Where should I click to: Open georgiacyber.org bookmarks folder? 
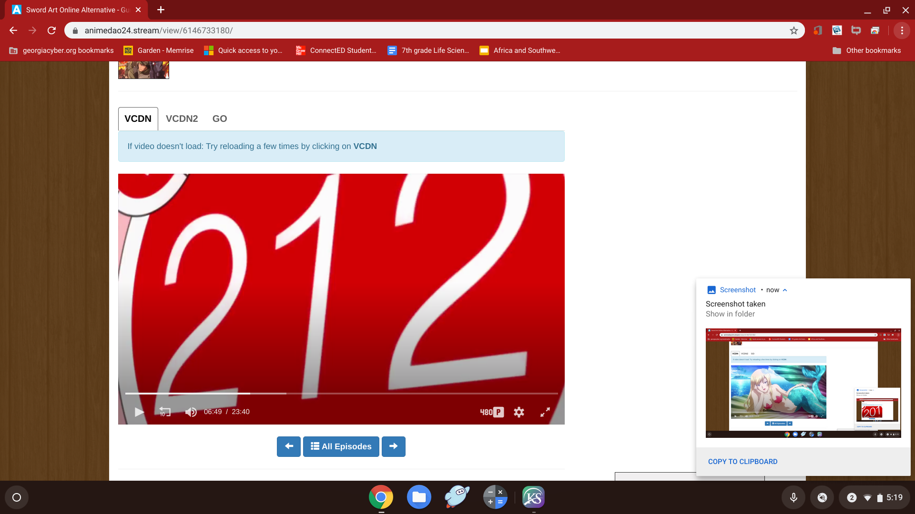pyautogui.click(x=61, y=50)
